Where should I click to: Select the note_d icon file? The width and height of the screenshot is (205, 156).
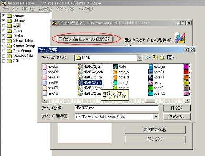pyautogui.click(x=121, y=77)
